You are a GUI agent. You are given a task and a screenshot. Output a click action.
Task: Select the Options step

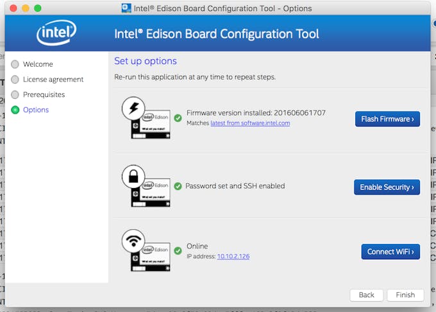point(30,110)
